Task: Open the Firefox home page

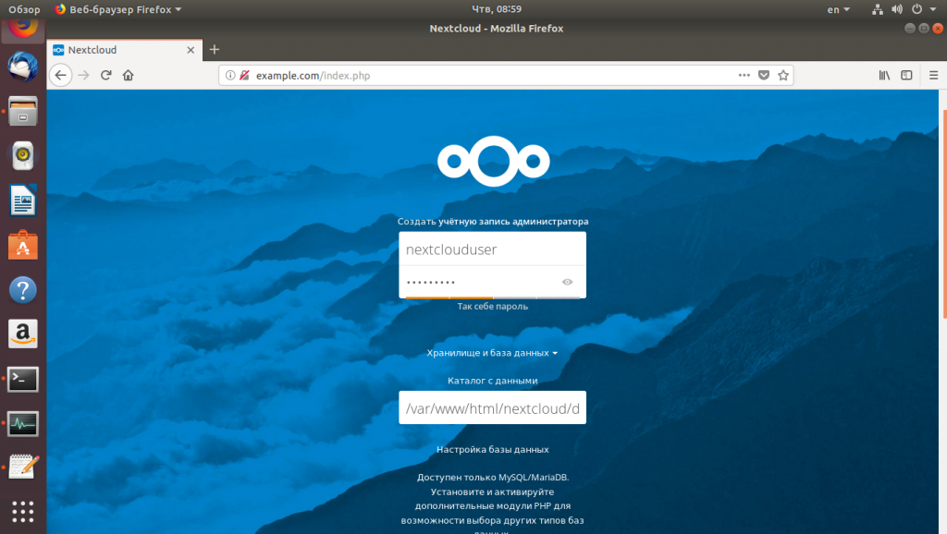Action: pos(128,76)
